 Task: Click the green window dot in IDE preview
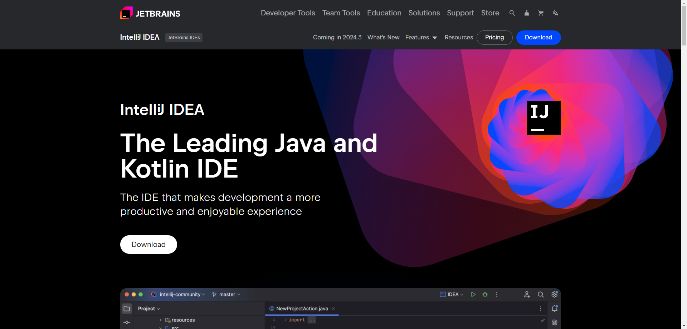(x=141, y=294)
